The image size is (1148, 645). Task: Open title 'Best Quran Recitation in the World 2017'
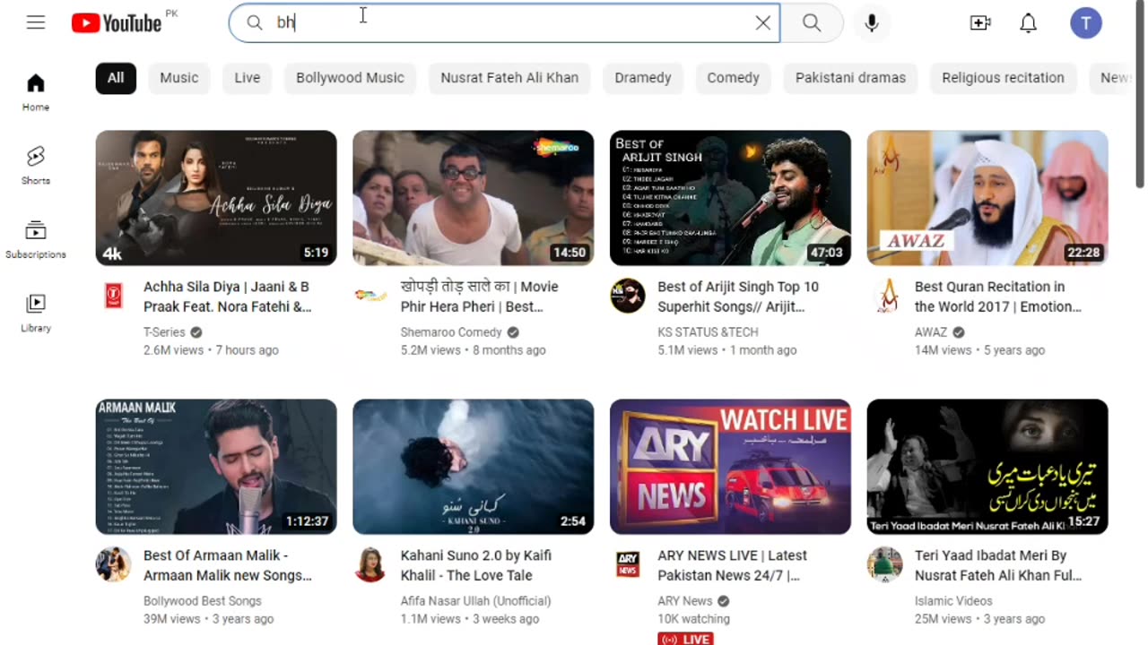[998, 297]
